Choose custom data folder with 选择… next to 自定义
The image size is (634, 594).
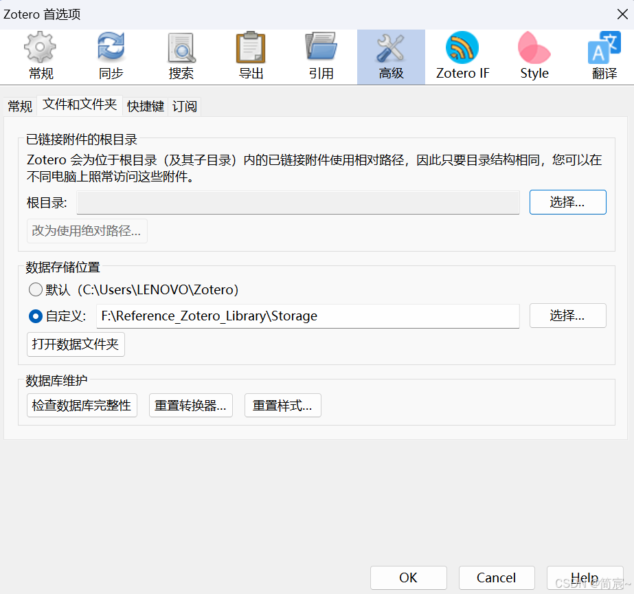(x=567, y=316)
